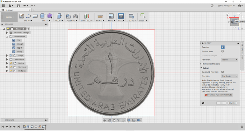Screen dimensions: 246x131
Task: Choose the Extrude tool icon
Action: (43, 16)
